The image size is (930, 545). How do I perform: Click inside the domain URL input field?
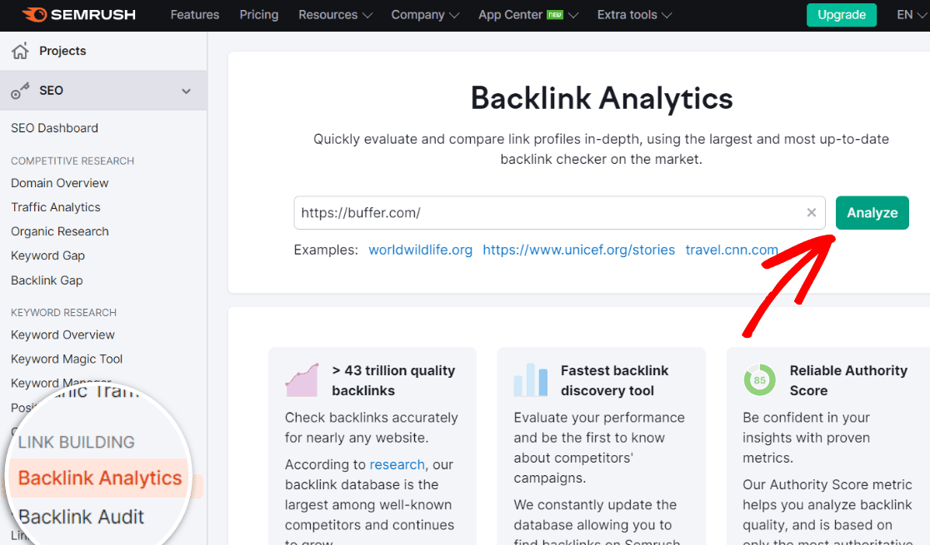click(500, 213)
